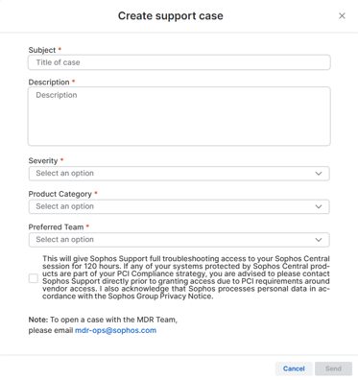
Task: Cancel the support case form
Action: (x=294, y=368)
